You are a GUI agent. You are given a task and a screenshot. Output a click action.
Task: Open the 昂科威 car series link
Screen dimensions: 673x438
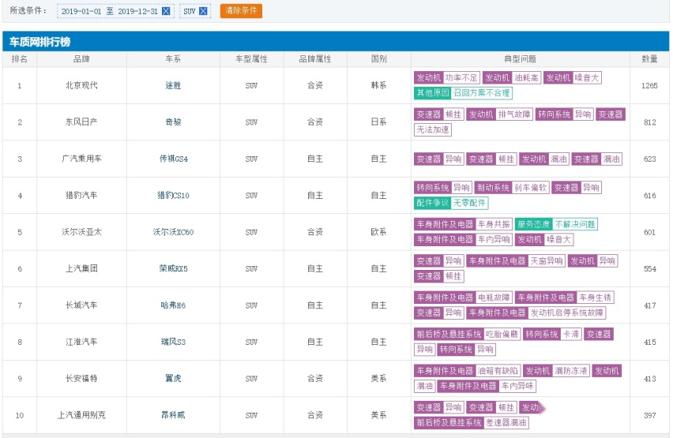[x=173, y=415]
